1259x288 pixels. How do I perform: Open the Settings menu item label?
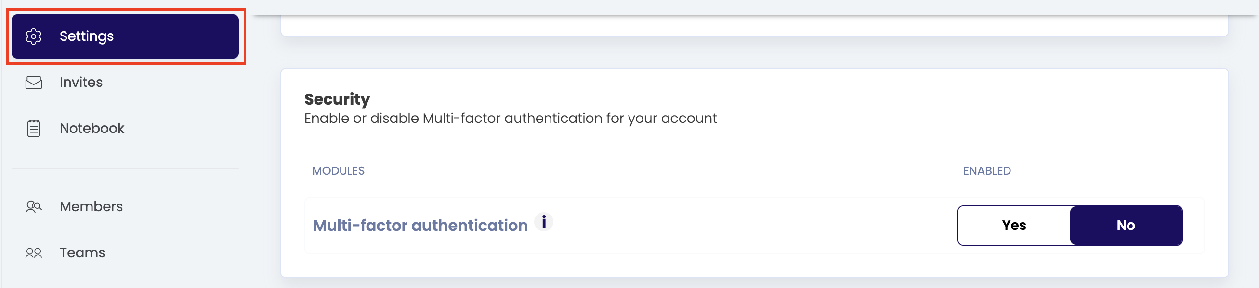click(87, 36)
